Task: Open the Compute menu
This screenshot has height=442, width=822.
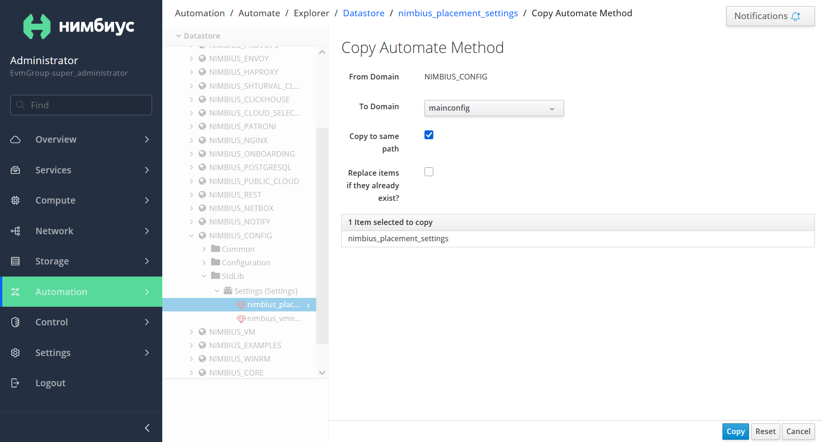Action: [82, 200]
